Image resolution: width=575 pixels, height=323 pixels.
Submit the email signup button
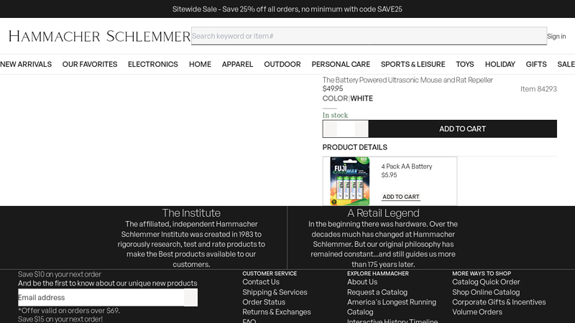190,297
